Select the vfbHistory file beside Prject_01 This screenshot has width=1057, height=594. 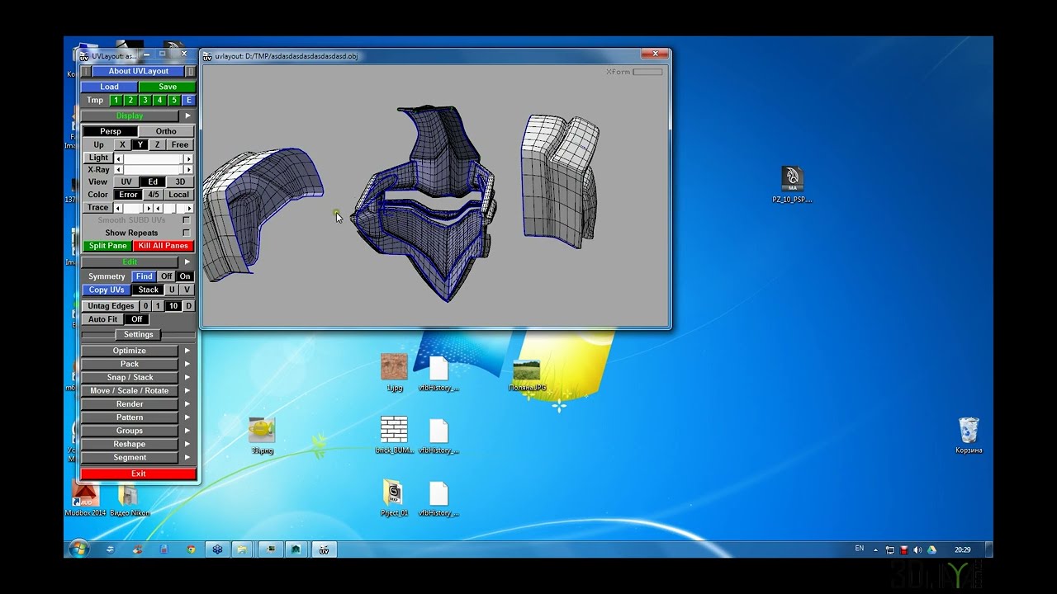438,498
